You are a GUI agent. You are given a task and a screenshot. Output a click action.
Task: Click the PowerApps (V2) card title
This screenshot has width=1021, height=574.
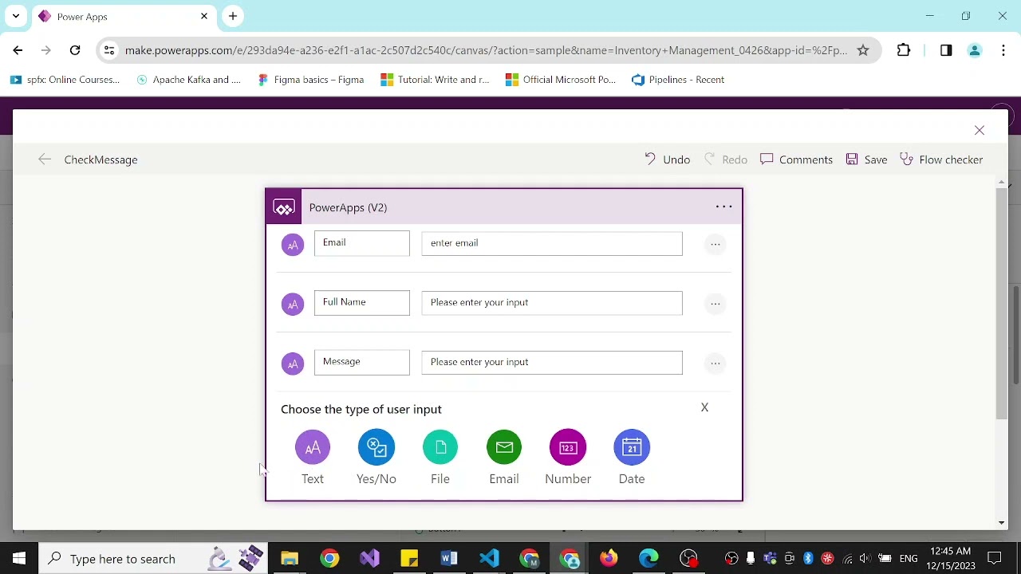348,207
